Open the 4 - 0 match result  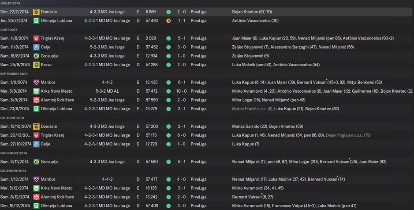(181, 179)
